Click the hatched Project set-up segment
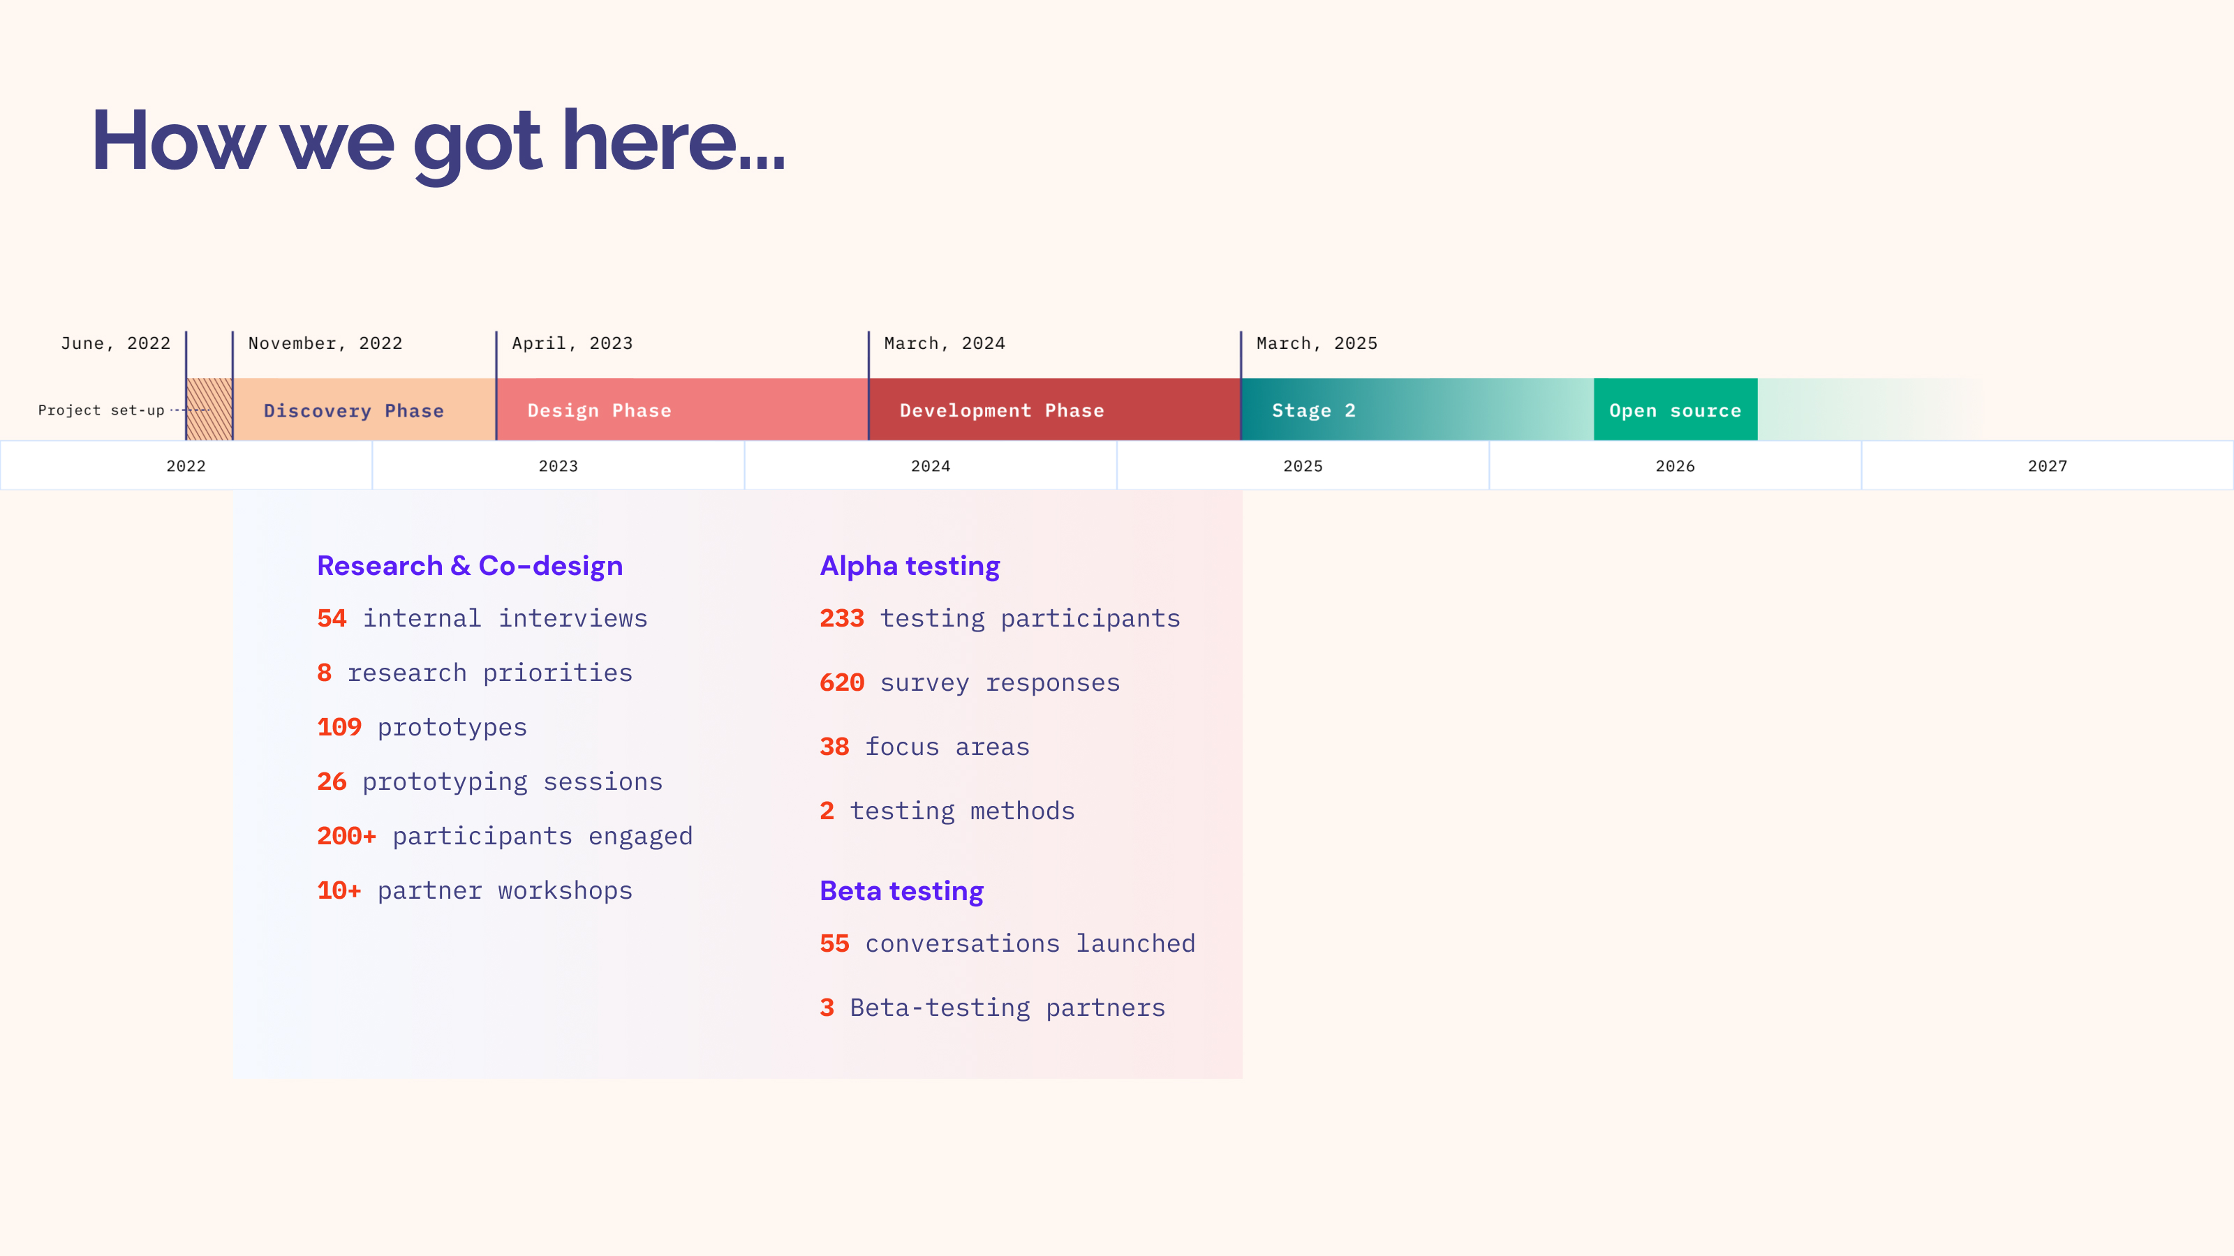 (x=210, y=410)
